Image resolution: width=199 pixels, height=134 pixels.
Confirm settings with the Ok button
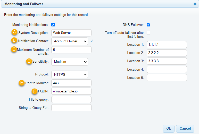[169, 129]
